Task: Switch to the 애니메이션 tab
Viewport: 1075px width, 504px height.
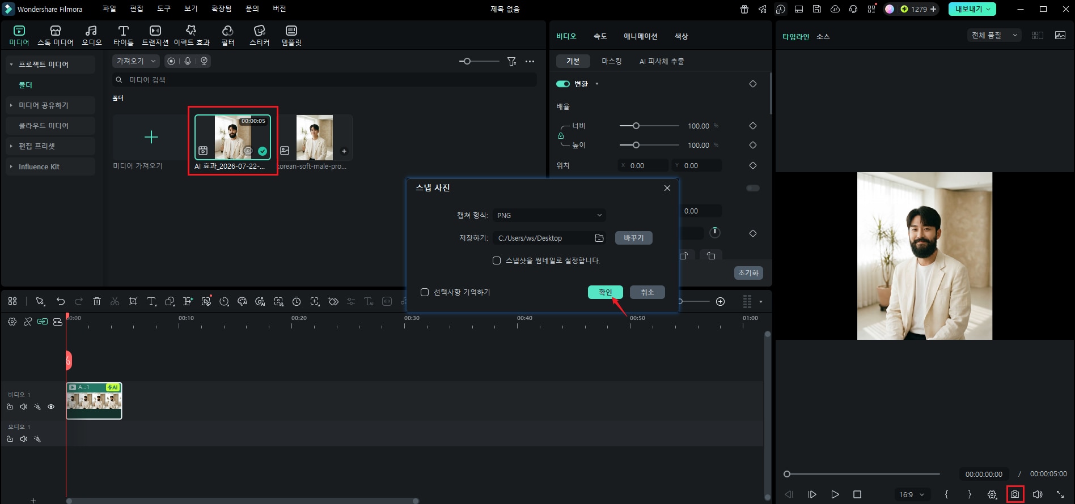Action: (641, 36)
